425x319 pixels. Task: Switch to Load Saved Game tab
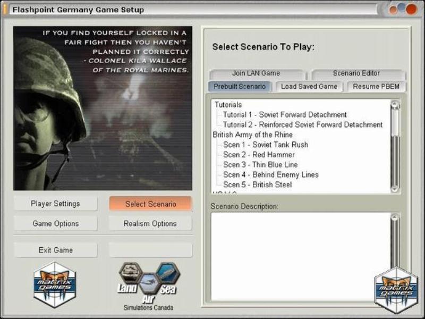pyautogui.click(x=309, y=87)
